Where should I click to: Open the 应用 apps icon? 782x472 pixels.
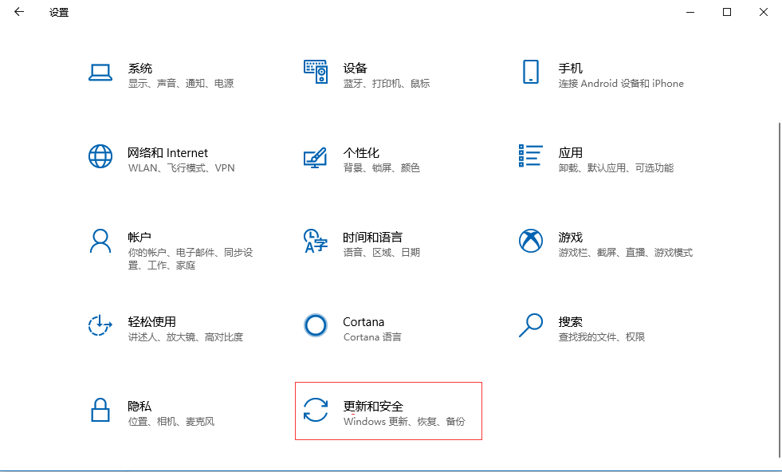coord(530,156)
